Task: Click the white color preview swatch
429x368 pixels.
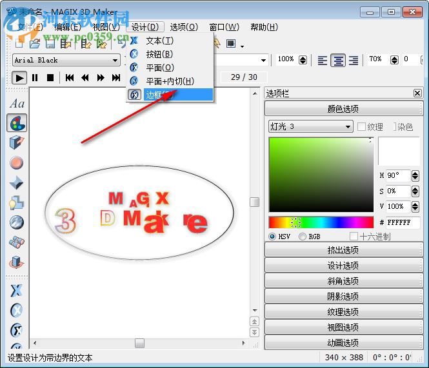Action: [399, 151]
